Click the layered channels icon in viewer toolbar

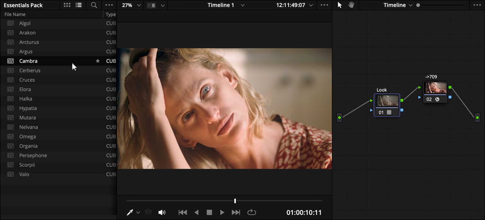pos(148,212)
